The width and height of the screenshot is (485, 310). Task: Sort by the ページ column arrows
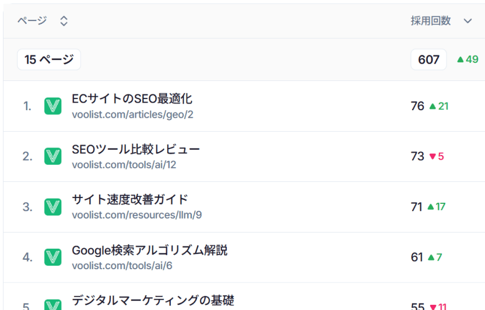64,21
